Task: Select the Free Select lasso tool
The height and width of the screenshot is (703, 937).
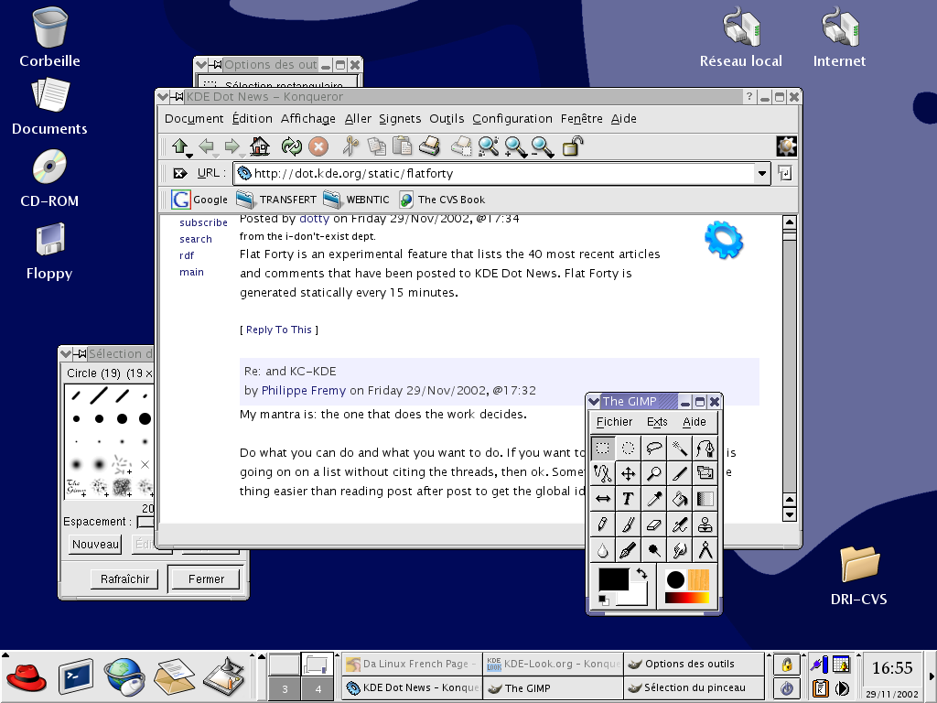Action: [x=653, y=449]
